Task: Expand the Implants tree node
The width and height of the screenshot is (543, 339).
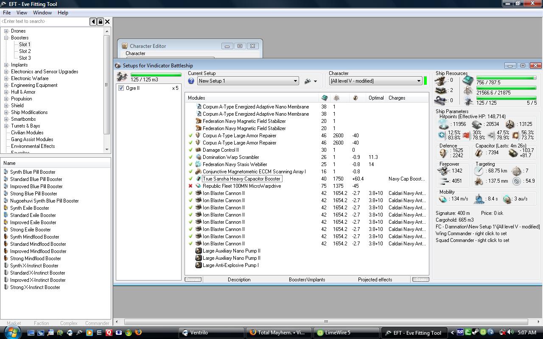Action: (6, 65)
